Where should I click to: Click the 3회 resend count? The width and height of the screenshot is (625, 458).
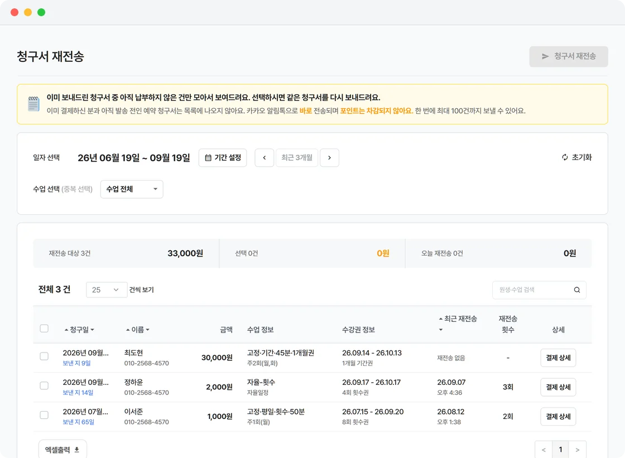pos(508,387)
